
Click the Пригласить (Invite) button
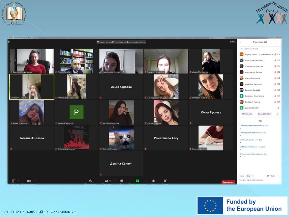247,114
